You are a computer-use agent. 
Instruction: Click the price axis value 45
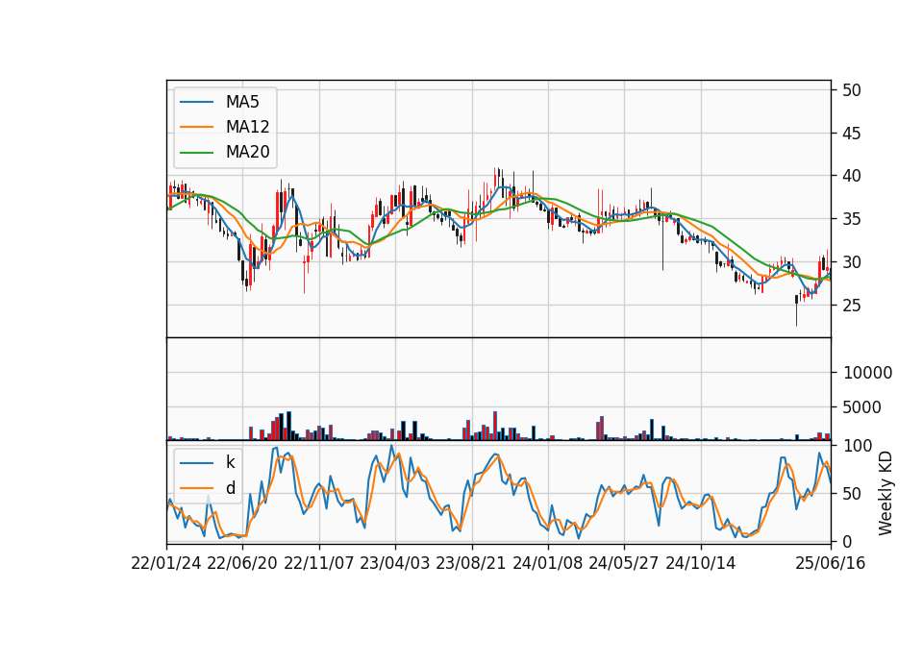coord(851,134)
